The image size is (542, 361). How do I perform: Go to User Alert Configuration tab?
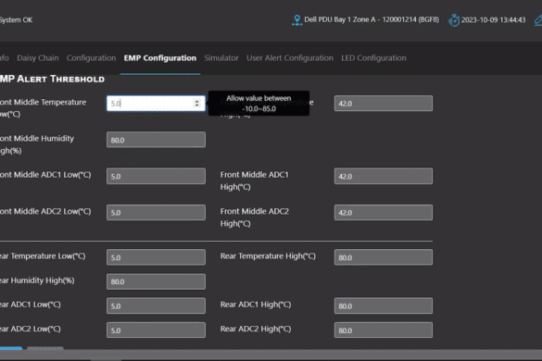click(290, 58)
